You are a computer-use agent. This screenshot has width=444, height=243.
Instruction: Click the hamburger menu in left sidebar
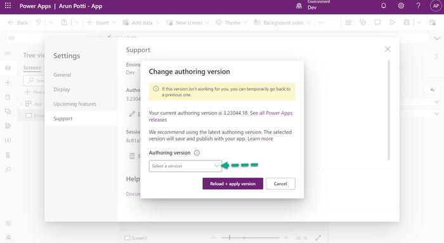coord(8,53)
